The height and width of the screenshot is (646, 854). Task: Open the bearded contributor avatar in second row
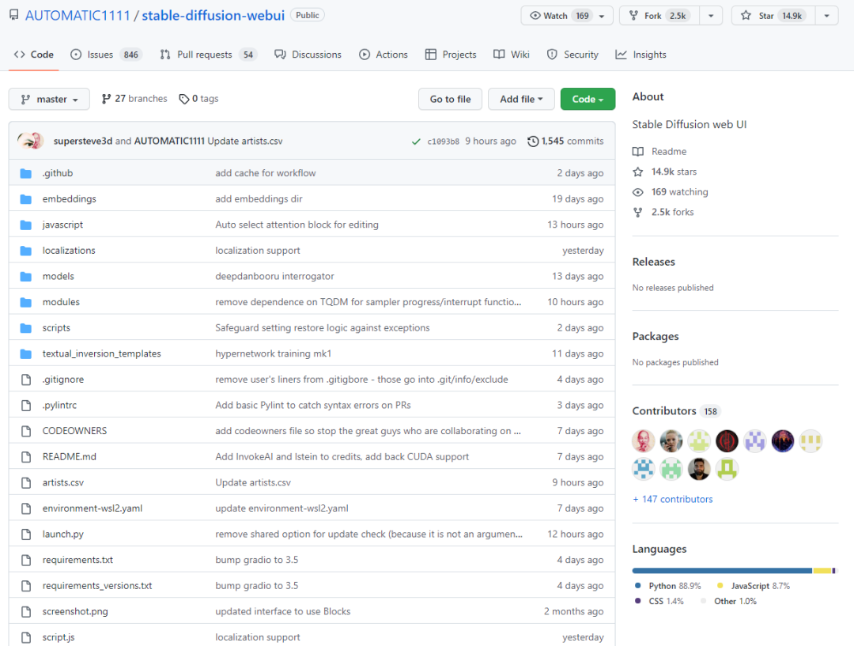pos(699,468)
